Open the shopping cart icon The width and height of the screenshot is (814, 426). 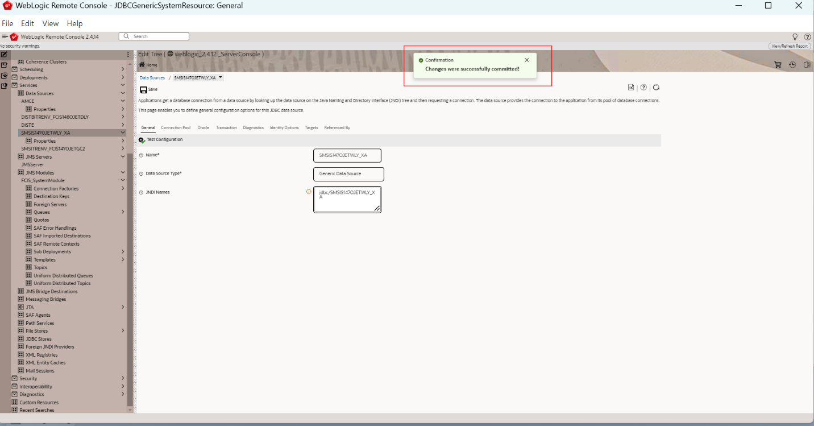(x=778, y=65)
